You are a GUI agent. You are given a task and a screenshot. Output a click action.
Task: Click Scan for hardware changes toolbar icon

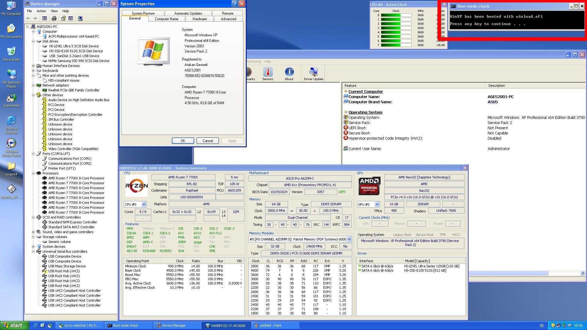[x=80, y=18]
